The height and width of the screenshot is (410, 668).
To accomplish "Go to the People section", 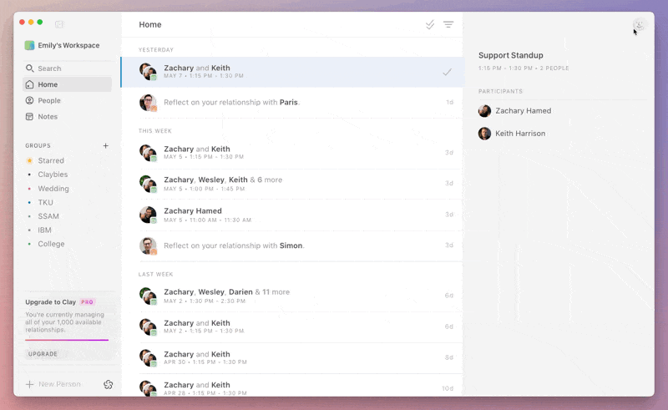I will pyautogui.click(x=48, y=100).
